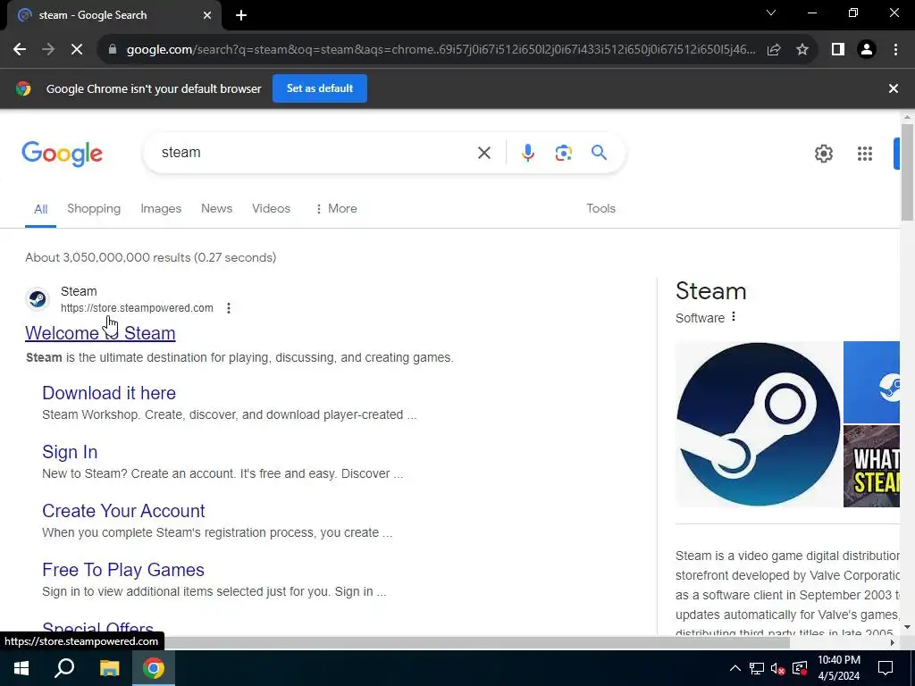Close the steam Google Search tab

tap(207, 15)
